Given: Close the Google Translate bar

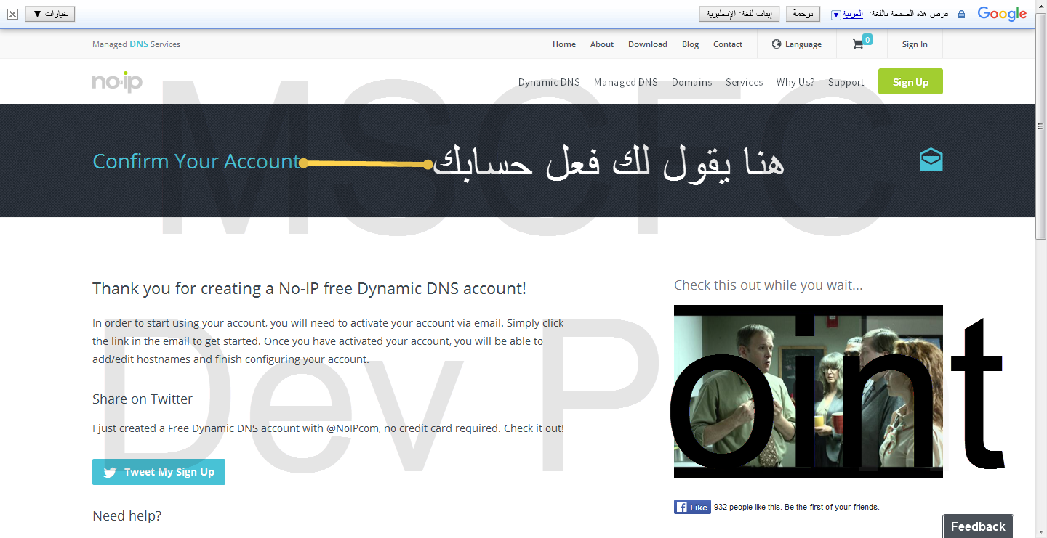Looking at the screenshot, I should [12, 14].
